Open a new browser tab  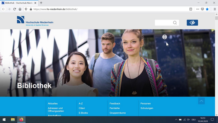[x=41, y=3]
